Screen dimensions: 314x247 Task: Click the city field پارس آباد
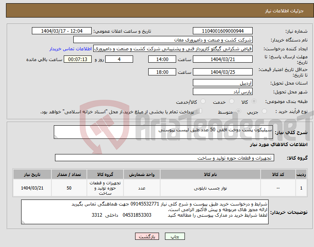click(x=222, y=92)
